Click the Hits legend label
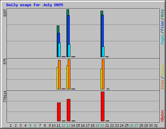 tap(162, 13)
